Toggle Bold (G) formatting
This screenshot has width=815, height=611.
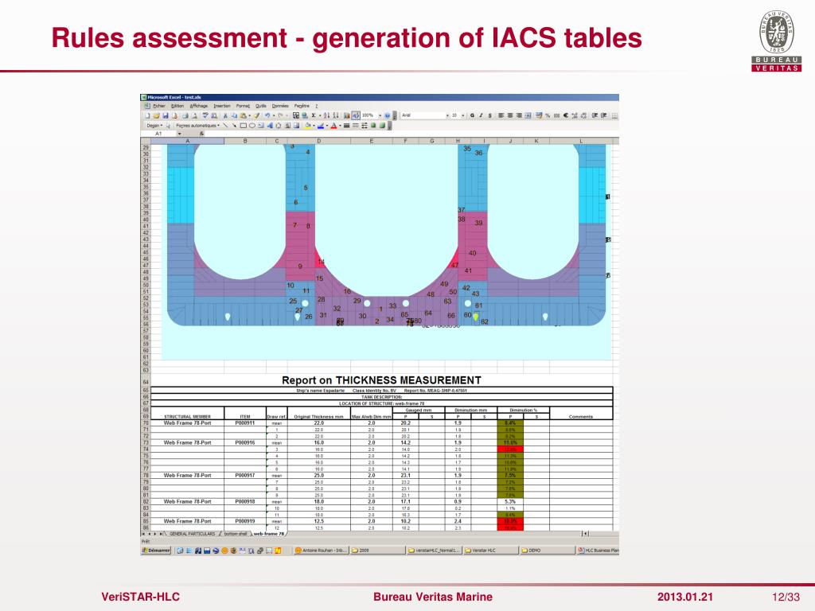coord(472,115)
